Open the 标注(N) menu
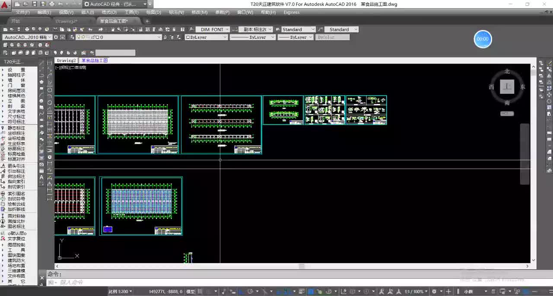Image resolution: width=553 pixels, height=296 pixels. [176, 12]
